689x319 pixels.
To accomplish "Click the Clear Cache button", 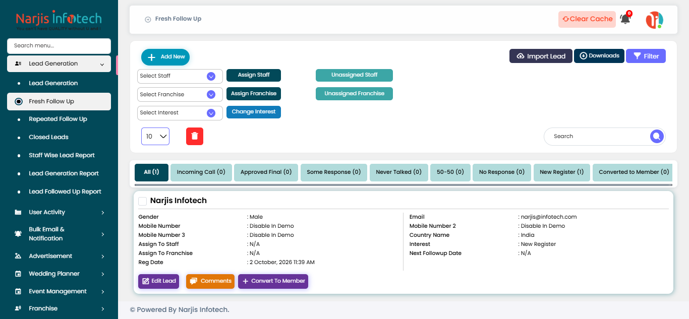I will (x=587, y=19).
